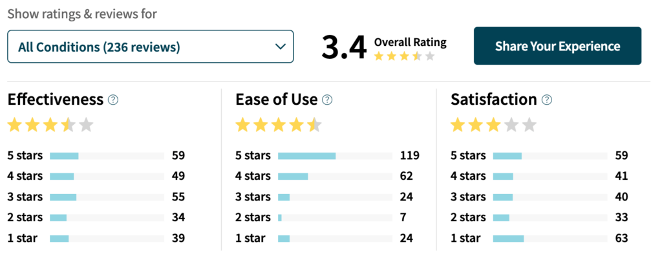Click Effectiveness 3 stars label
The width and height of the screenshot is (662, 260).
pos(25,197)
